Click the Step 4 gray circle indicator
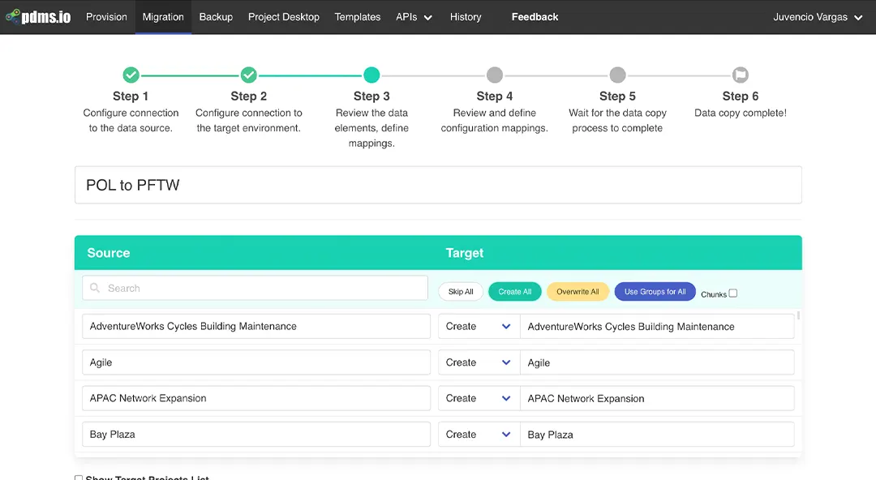 pyautogui.click(x=495, y=75)
